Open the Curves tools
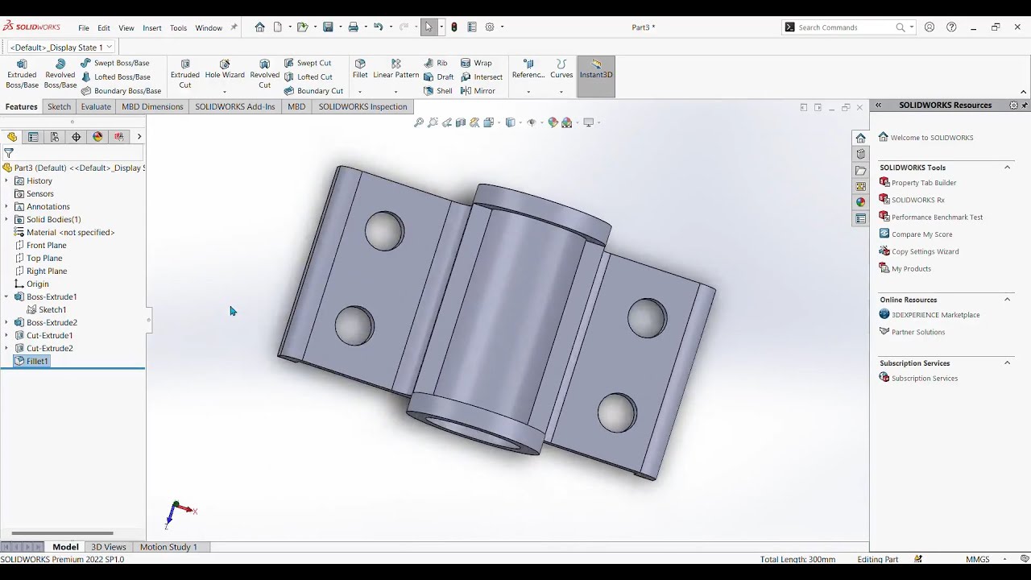The height and width of the screenshot is (580, 1031). coord(561,69)
